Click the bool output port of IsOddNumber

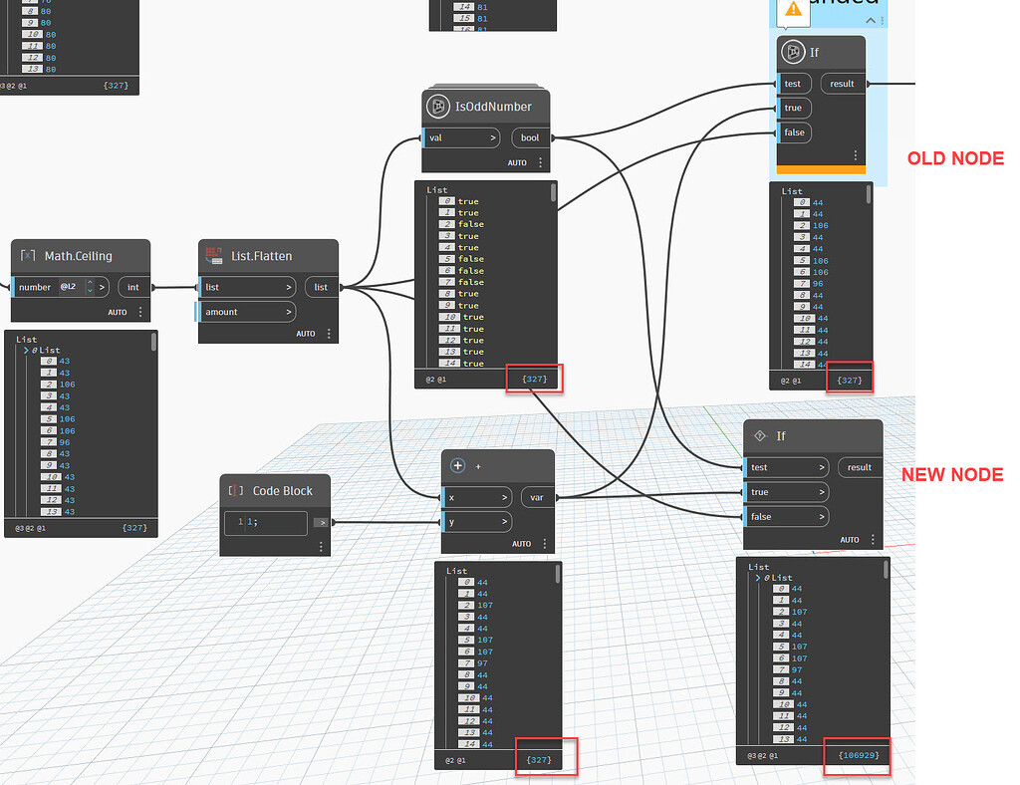tap(530, 137)
